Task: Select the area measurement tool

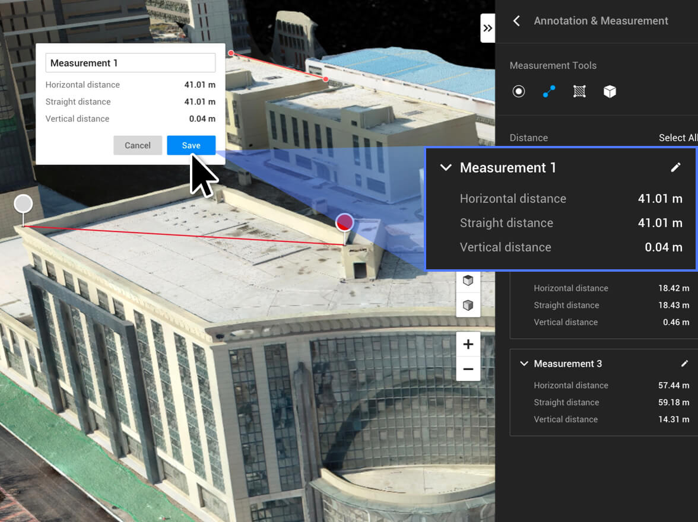Action: [x=579, y=91]
